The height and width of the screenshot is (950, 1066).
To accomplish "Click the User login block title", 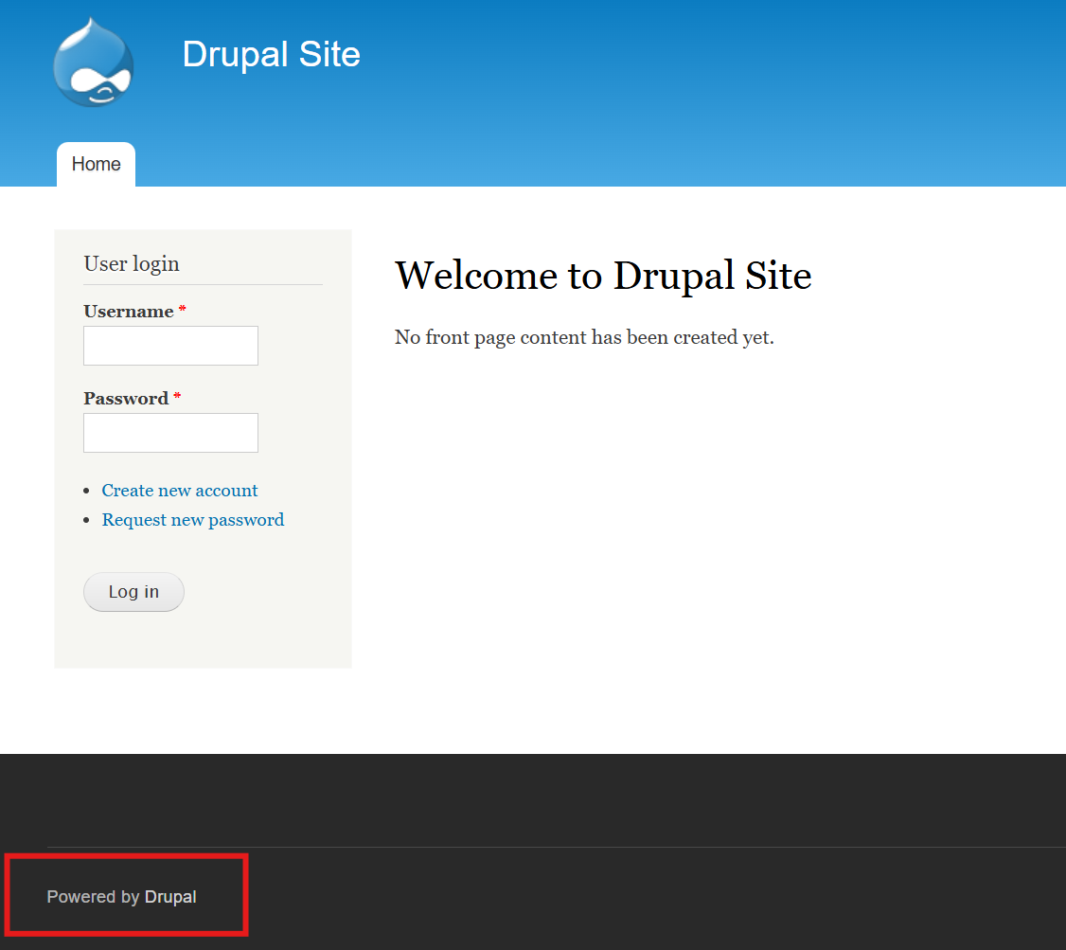I will 132,264.
